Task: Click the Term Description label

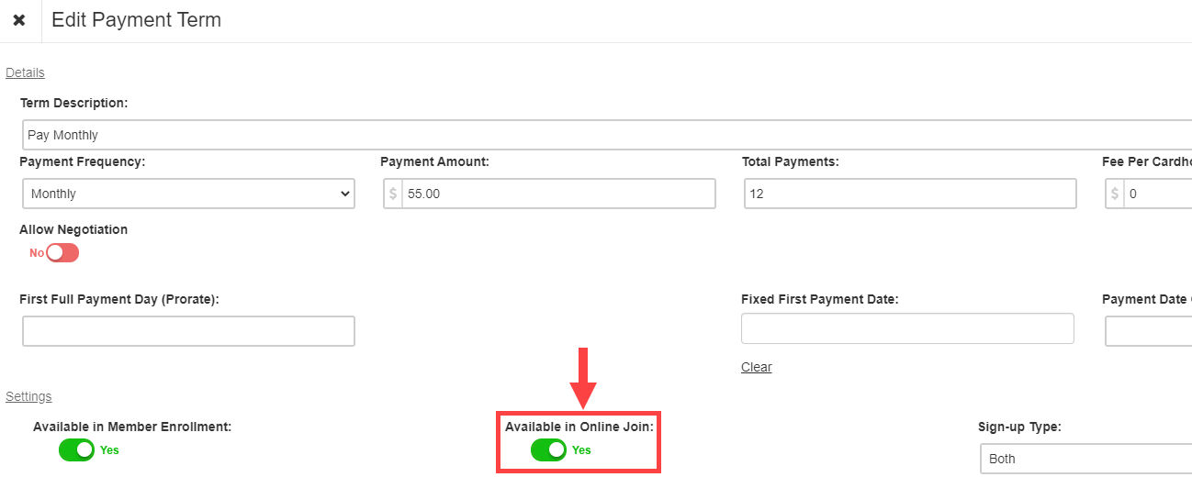Action: 73,103
